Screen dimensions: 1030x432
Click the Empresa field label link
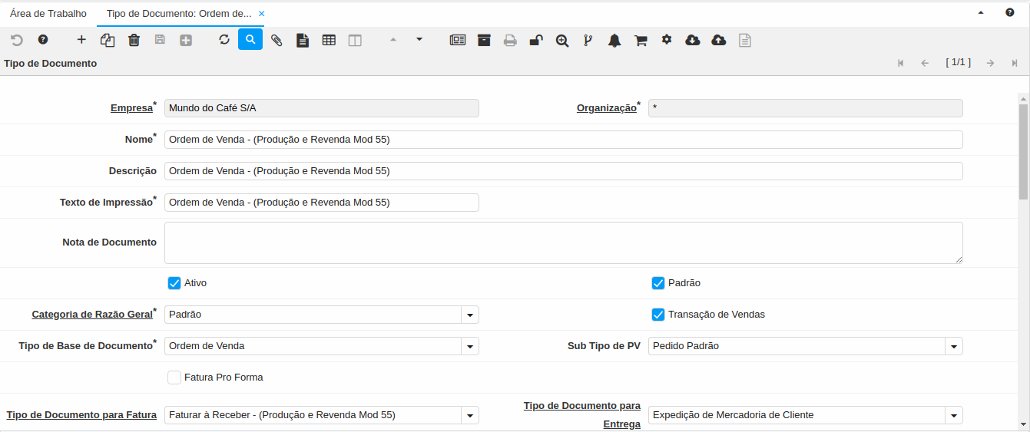click(x=131, y=108)
